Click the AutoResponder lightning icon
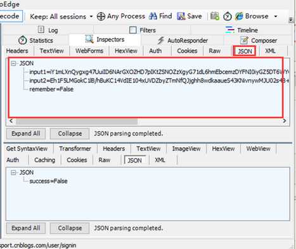This screenshot has width=296, height=249. click(x=161, y=40)
